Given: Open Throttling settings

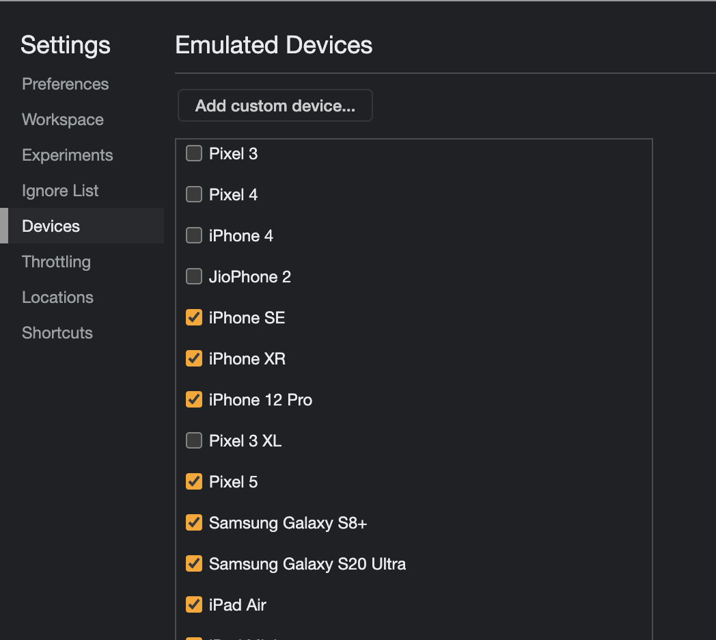Looking at the screenshot, I should tap(56, 262).
